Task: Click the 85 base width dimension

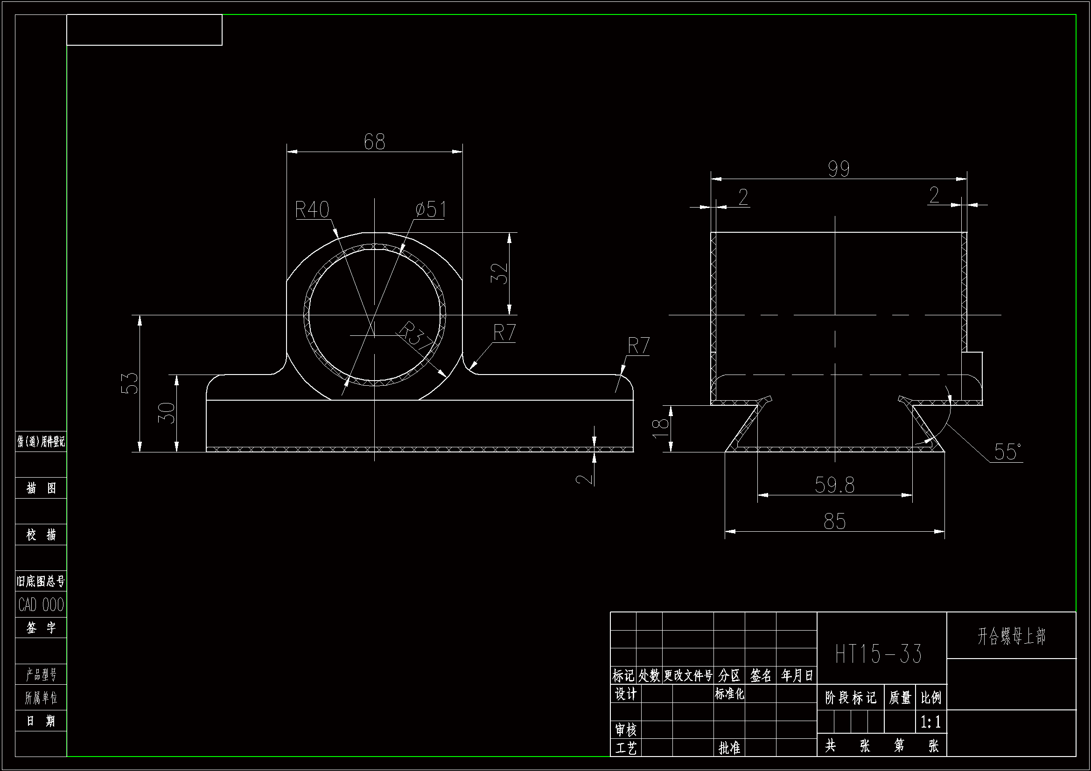Action: click(x=834, y=521)
